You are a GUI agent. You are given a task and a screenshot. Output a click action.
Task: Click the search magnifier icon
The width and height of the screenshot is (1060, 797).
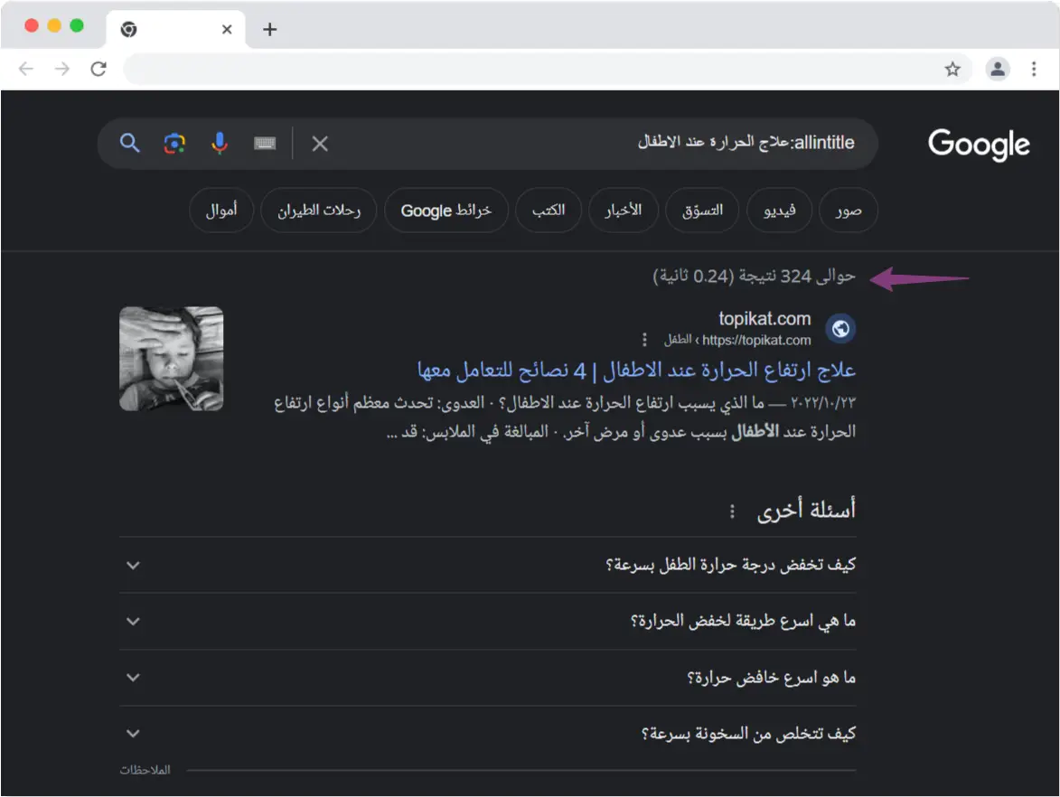(x=129, y=143)
